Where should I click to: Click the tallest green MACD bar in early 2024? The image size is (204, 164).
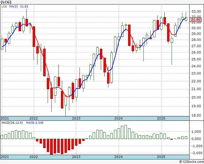click(x=126, y=132)
